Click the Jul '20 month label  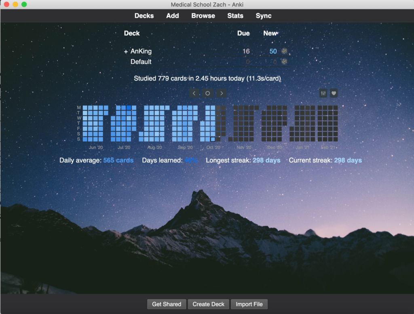tap(124, 147)
